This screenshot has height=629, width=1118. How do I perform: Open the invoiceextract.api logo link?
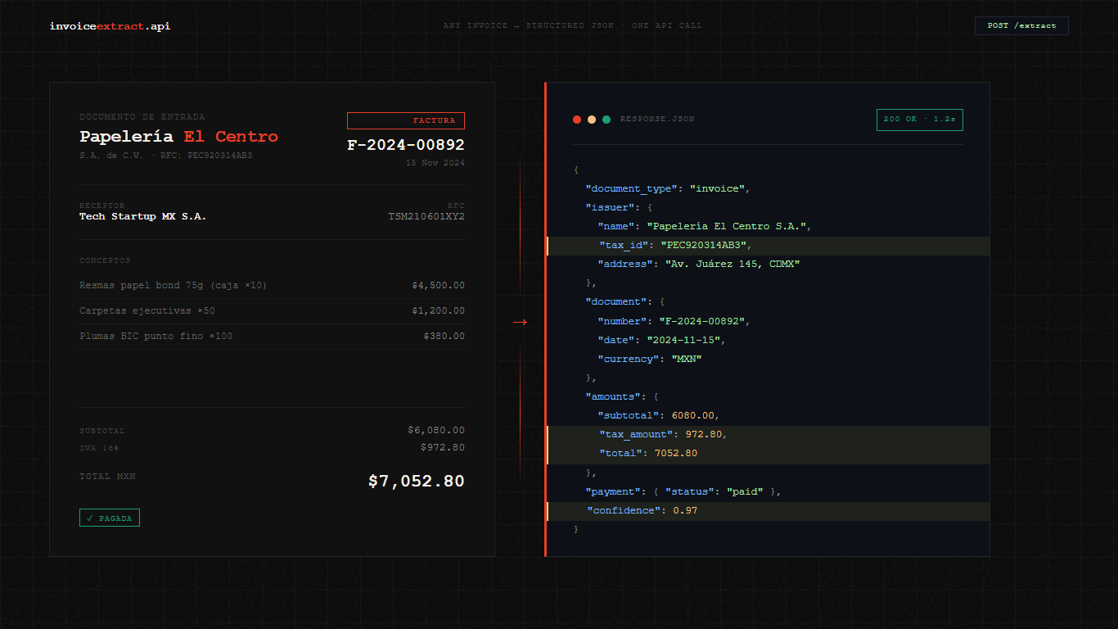point(109,25)
